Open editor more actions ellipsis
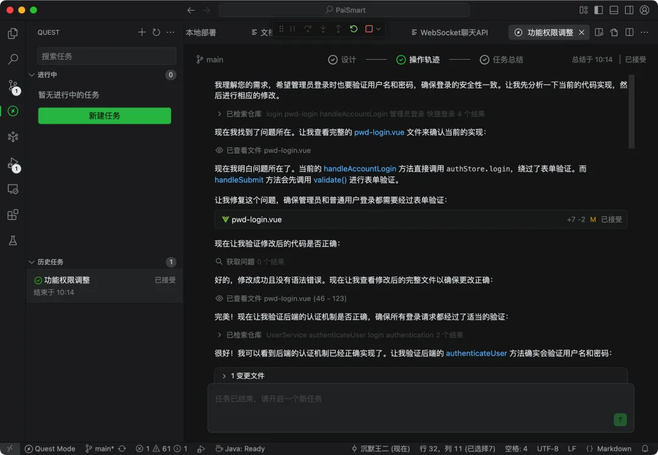 645,32
